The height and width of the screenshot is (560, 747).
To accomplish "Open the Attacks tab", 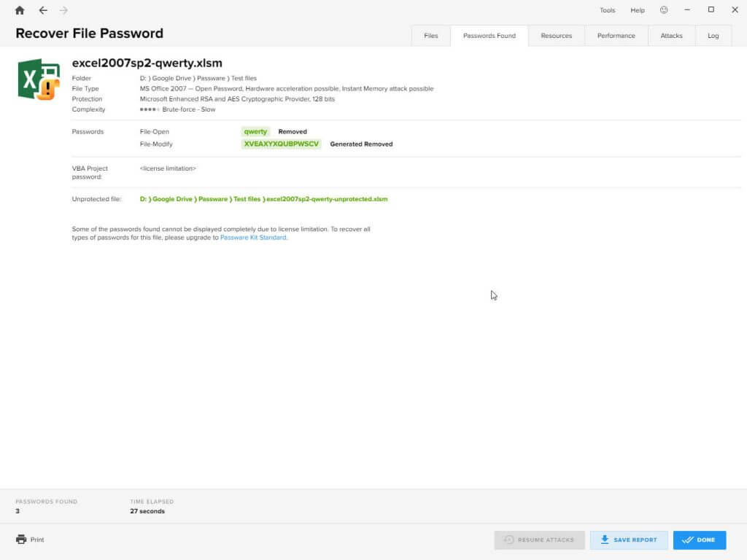I will tap(671, 36).
